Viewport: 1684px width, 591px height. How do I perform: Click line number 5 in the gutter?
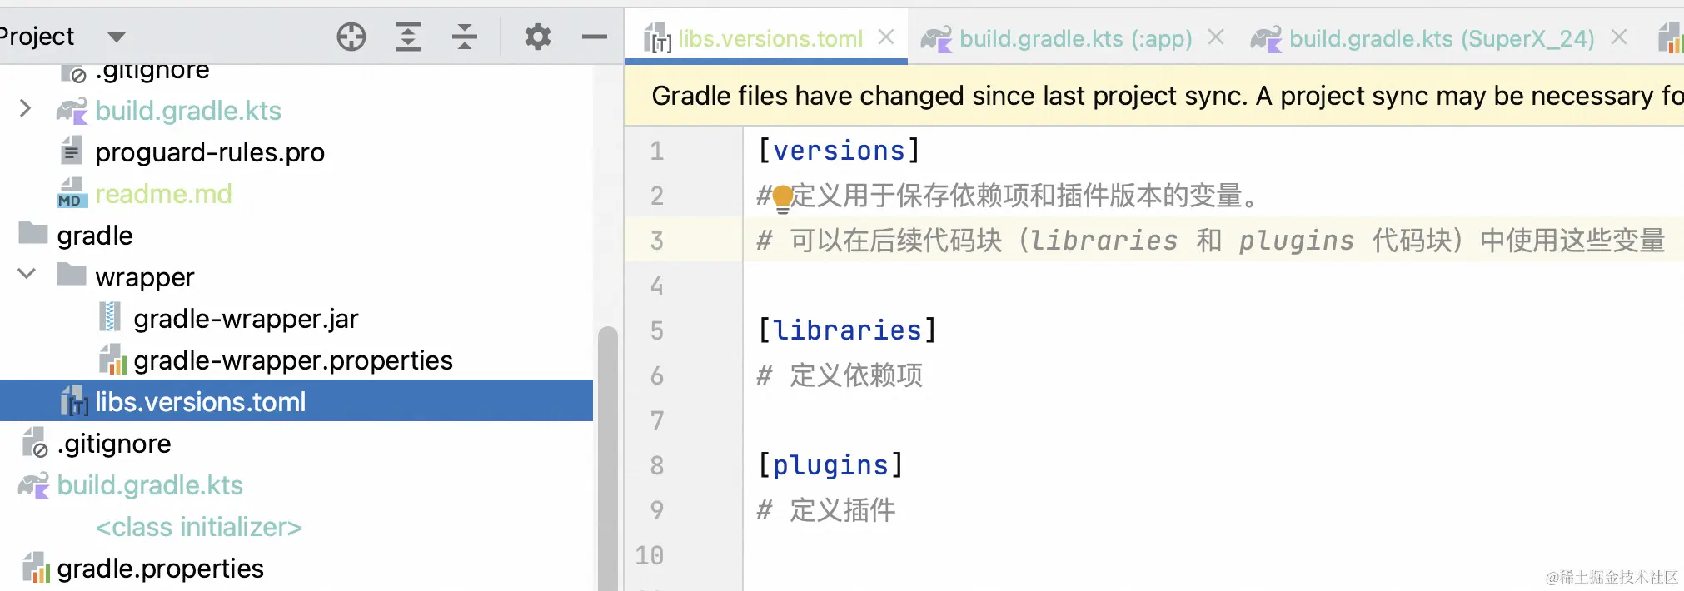(x=656, y=330)
